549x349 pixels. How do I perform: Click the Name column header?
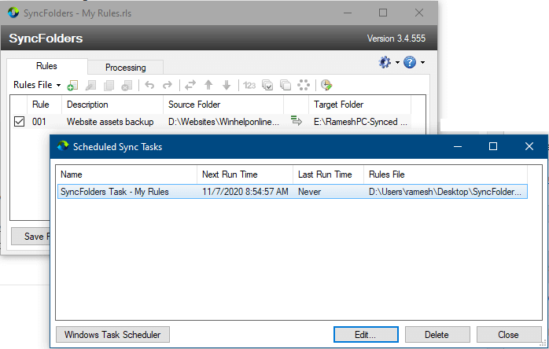127,174
